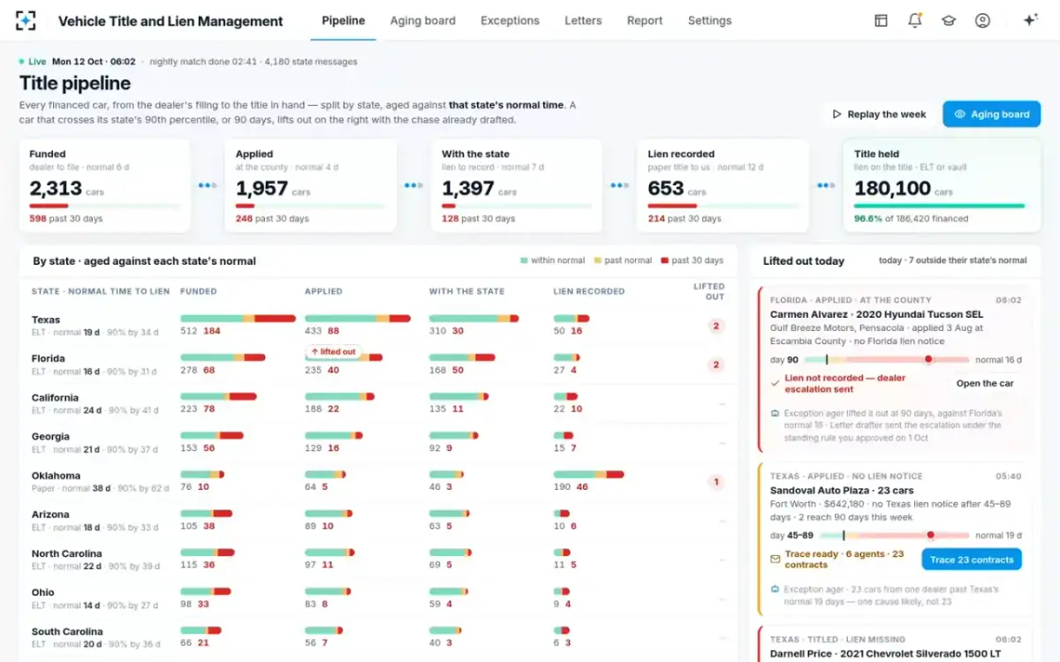The image size is (1060, 662).
Task: Click Florida's lifted out count badge
Action: (716, 365)
